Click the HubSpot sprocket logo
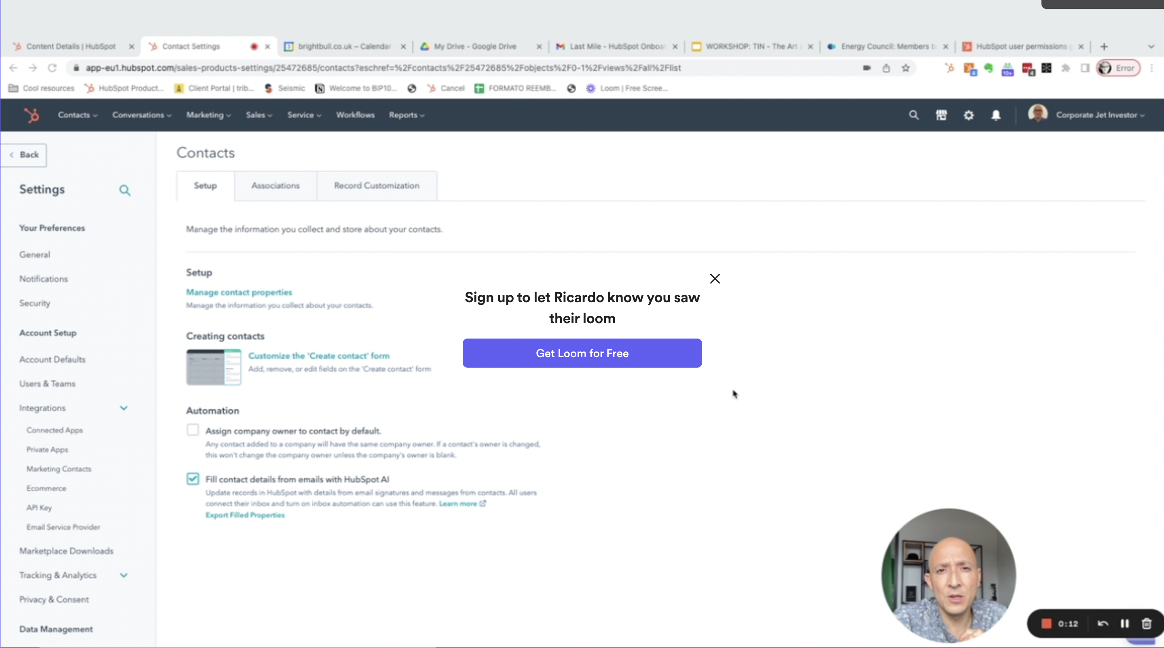The image size is (1164, 648). (32, 115)
